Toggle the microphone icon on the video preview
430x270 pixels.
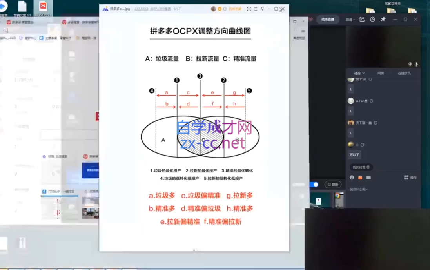tap(416, 64)
